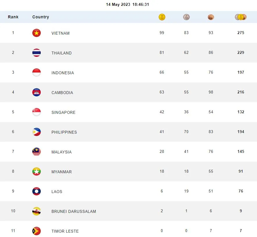Click the Brunei Darussalam flag icon
This screenshot has height=237, width=257.
(36, 211)
